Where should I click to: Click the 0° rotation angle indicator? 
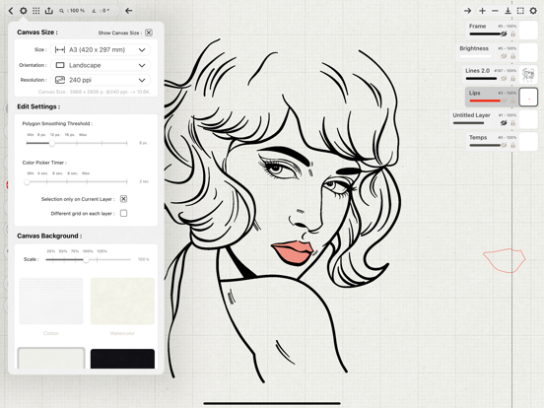tap(101, 11)
